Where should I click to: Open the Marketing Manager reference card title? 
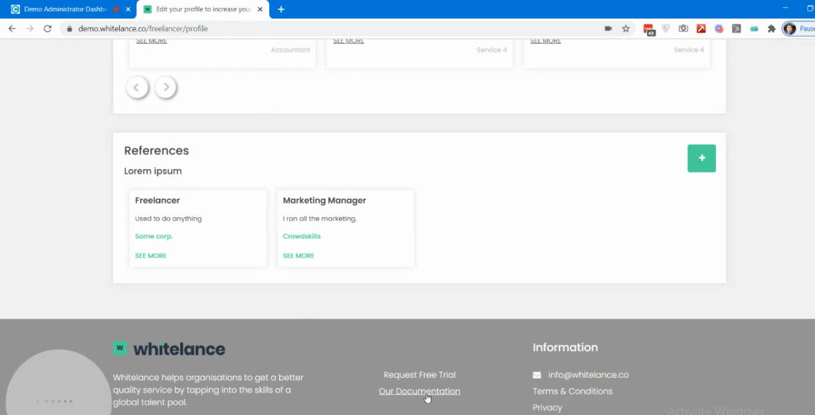[325, 200]
